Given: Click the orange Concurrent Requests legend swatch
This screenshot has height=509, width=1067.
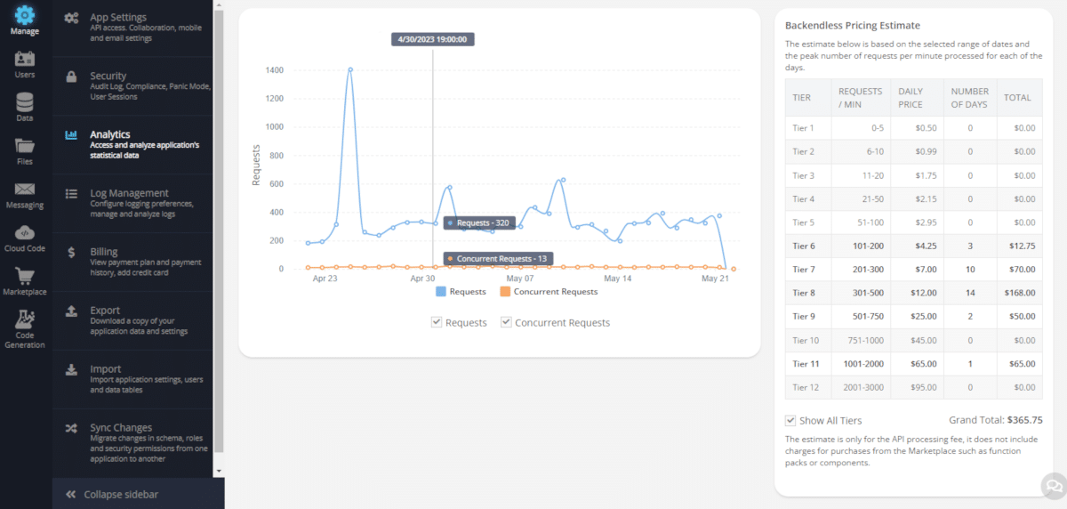Looking at the screenshot, I should [505, 291].
